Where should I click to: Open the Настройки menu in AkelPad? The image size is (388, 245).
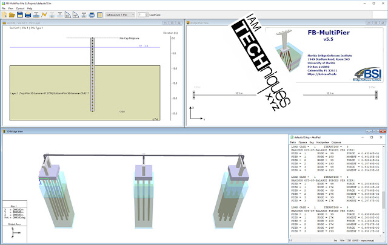pos(323,143)
